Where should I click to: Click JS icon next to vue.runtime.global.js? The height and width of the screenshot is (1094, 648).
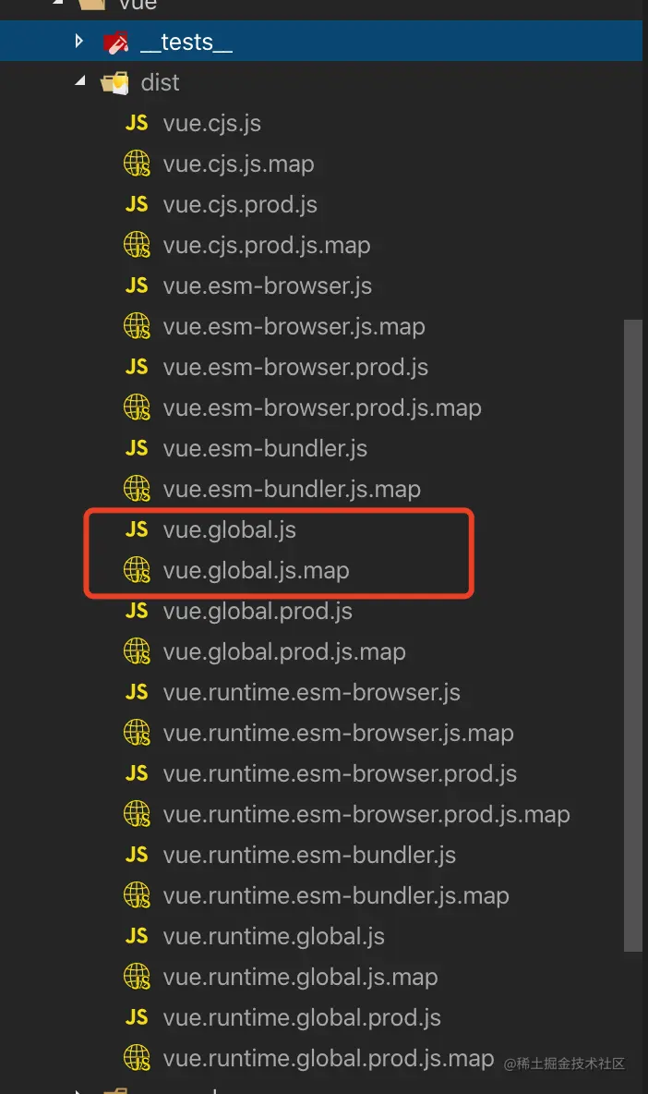137,936
